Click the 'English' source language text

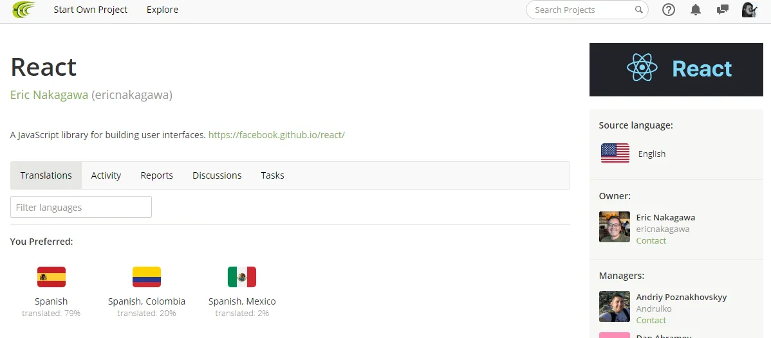tap(652, 154)
